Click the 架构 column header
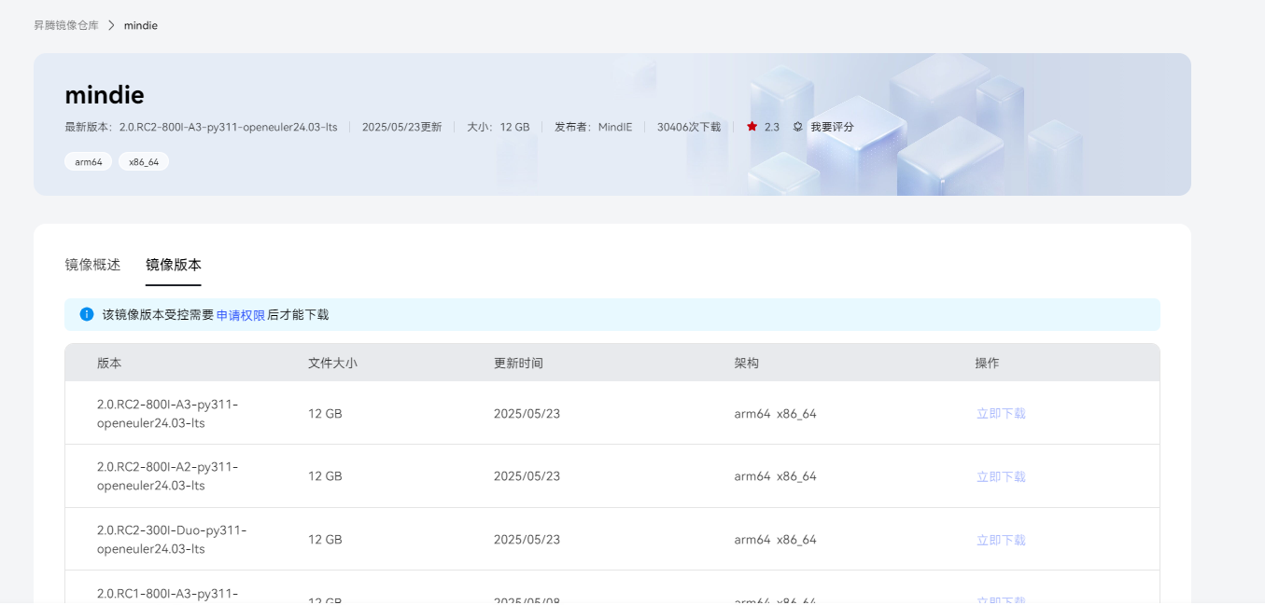The height and width of the screenshot is (605, 1265). point(747,363)
